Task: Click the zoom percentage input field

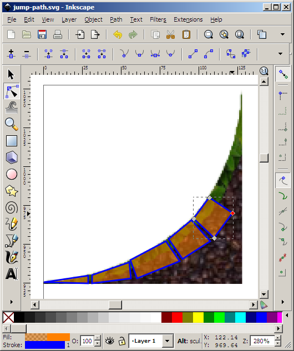Action: pyautogui.click(x=262, y=341)
